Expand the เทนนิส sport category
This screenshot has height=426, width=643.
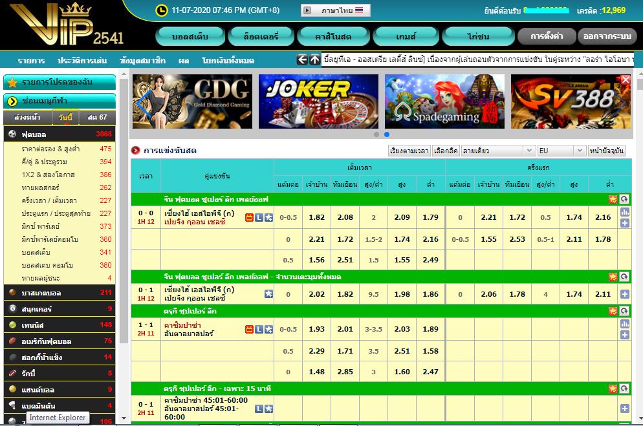60,325
